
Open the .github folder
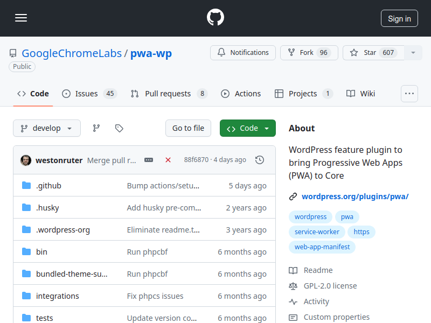point(48,186)
